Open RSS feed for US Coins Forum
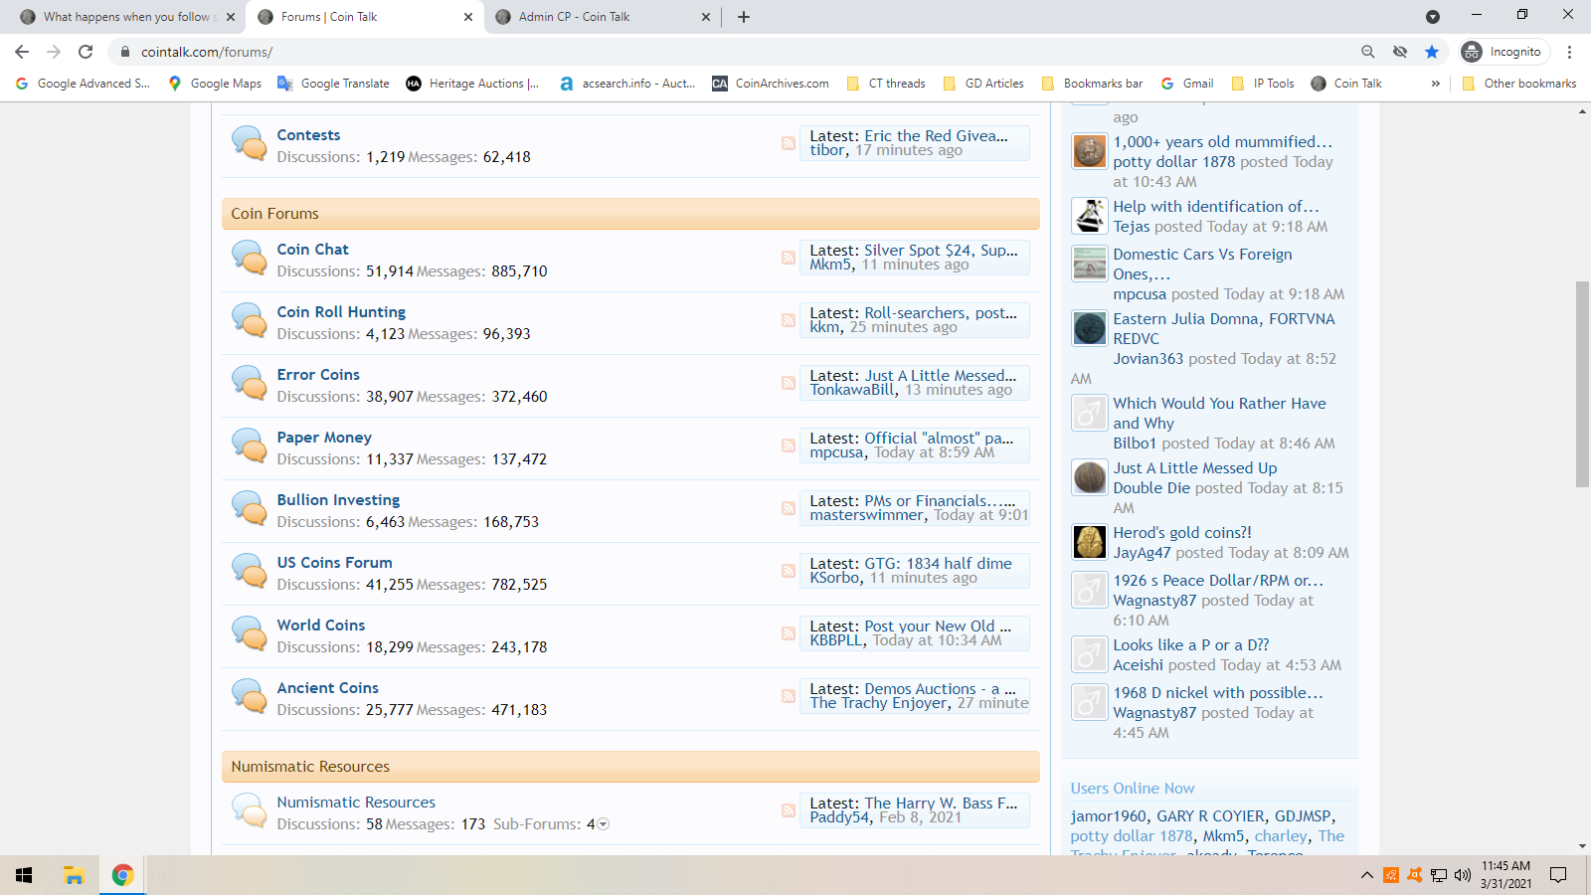Screen dimensions: 1591x895 click(x=788, y=571)
